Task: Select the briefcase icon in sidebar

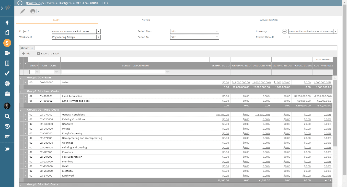Action: (x=7, y=94)
